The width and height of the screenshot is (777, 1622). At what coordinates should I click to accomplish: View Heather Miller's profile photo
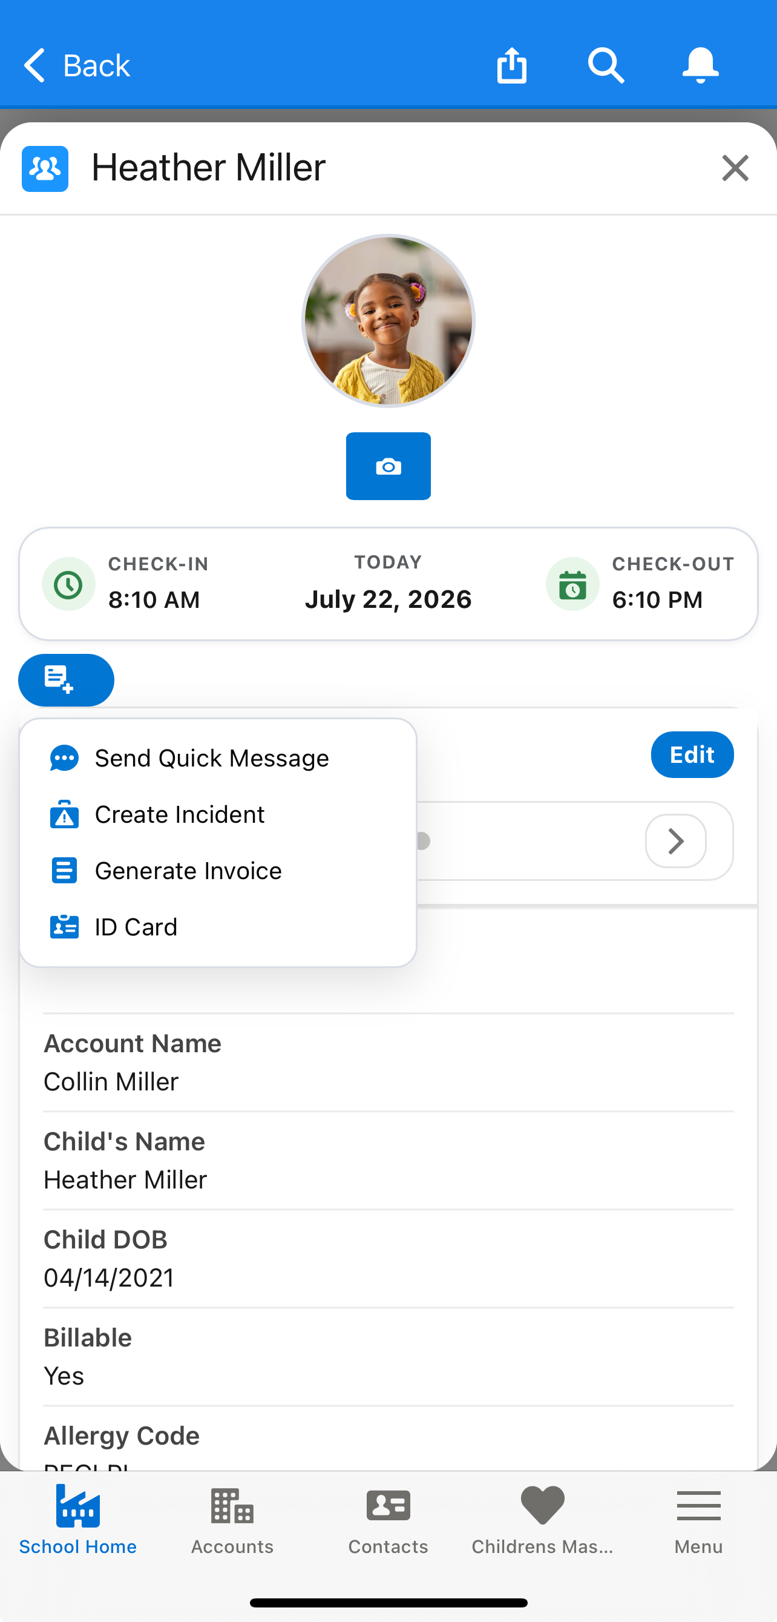(388, 321)
